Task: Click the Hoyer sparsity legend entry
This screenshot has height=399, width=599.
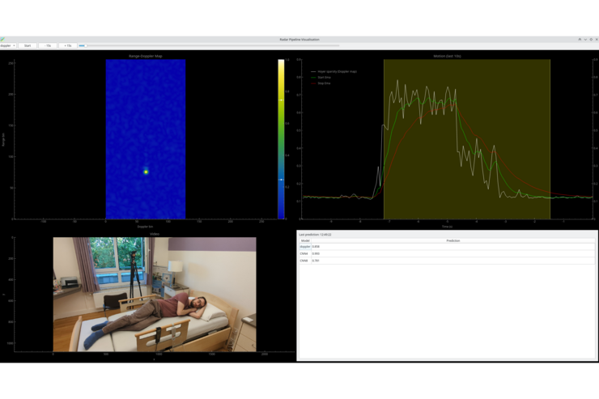Action: click(x=333, y=71)
